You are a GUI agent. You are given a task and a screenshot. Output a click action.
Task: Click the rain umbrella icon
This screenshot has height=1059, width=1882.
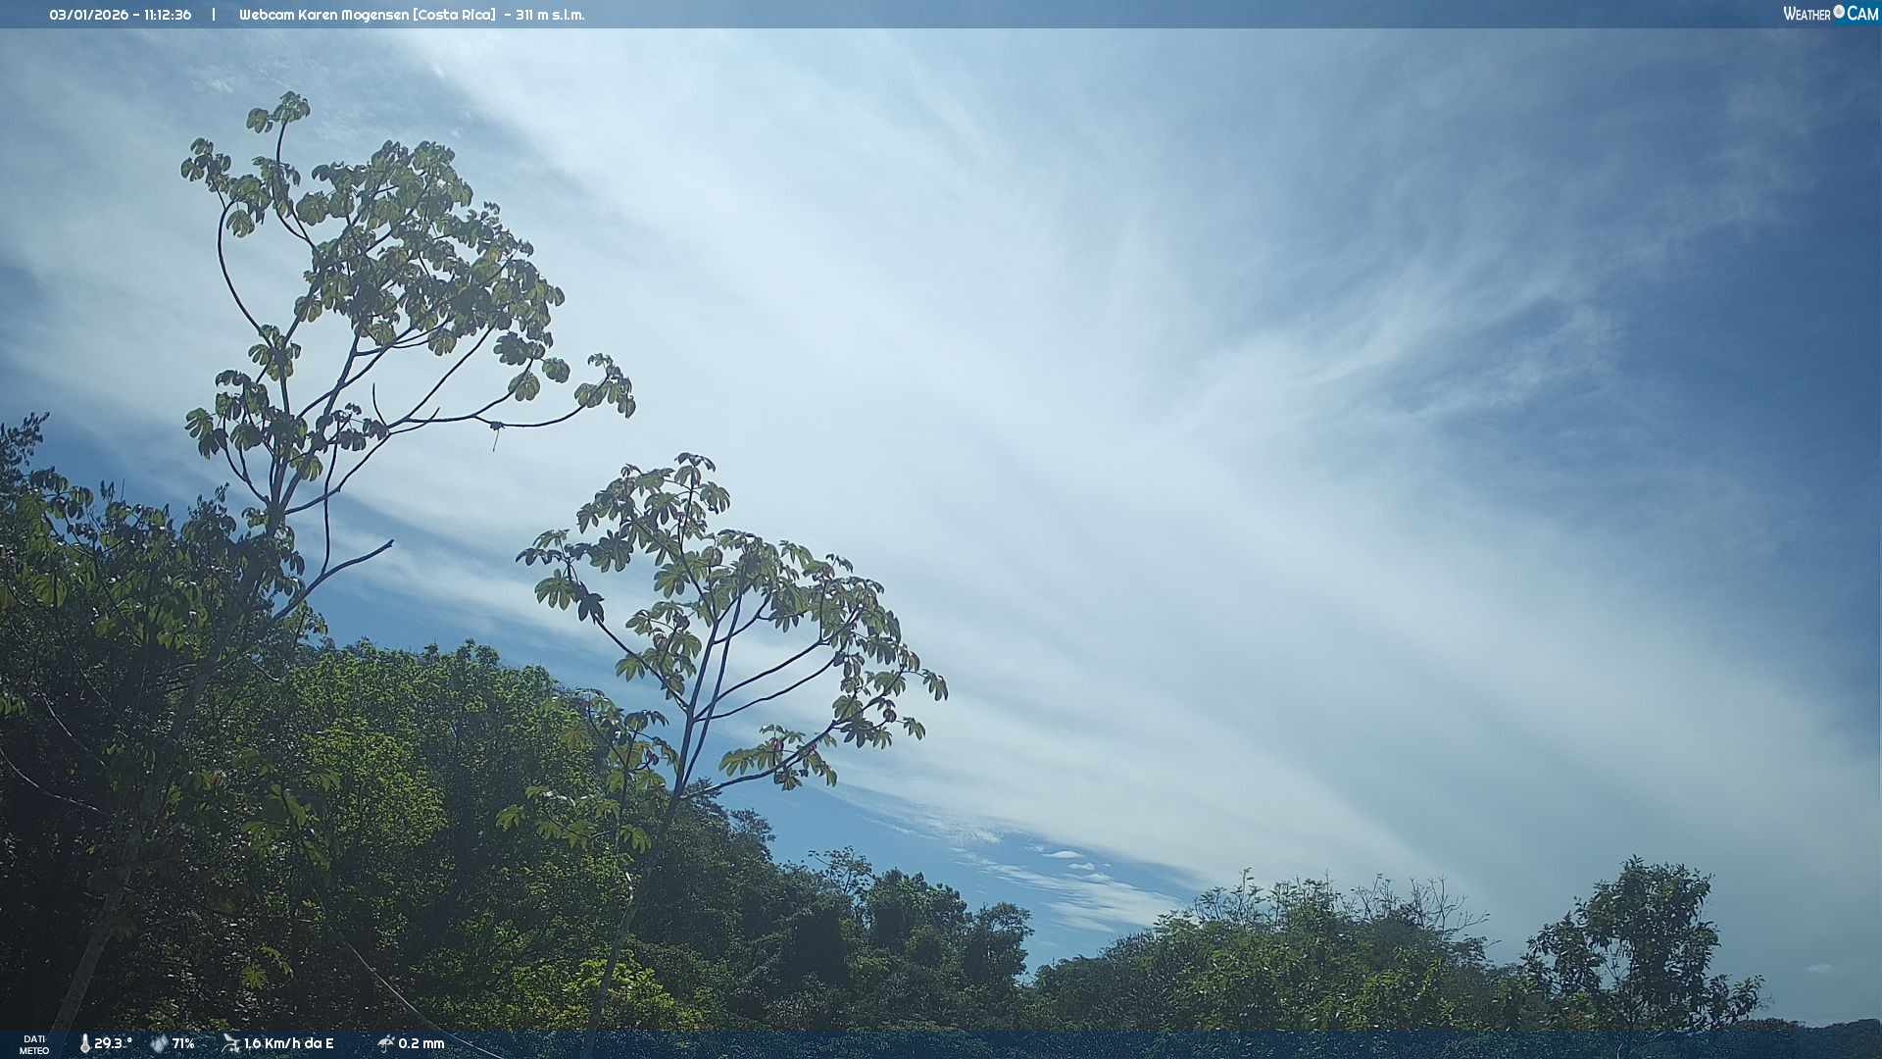click(x=385, y=1043)
